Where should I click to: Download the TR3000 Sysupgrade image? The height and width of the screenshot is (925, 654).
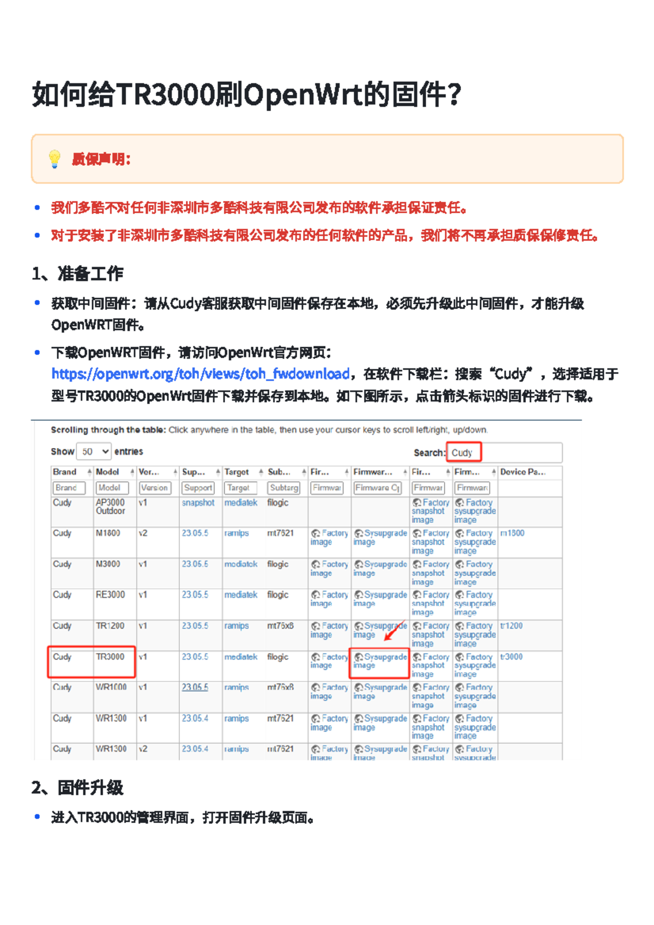tap(380, 661)
